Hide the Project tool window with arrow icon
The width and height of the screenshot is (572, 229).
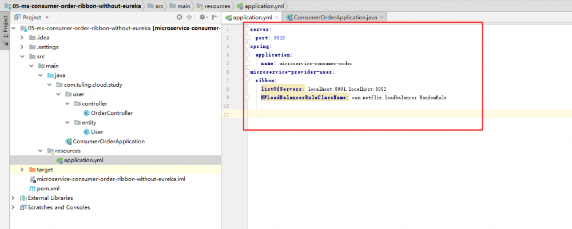[x=215, y=17]
